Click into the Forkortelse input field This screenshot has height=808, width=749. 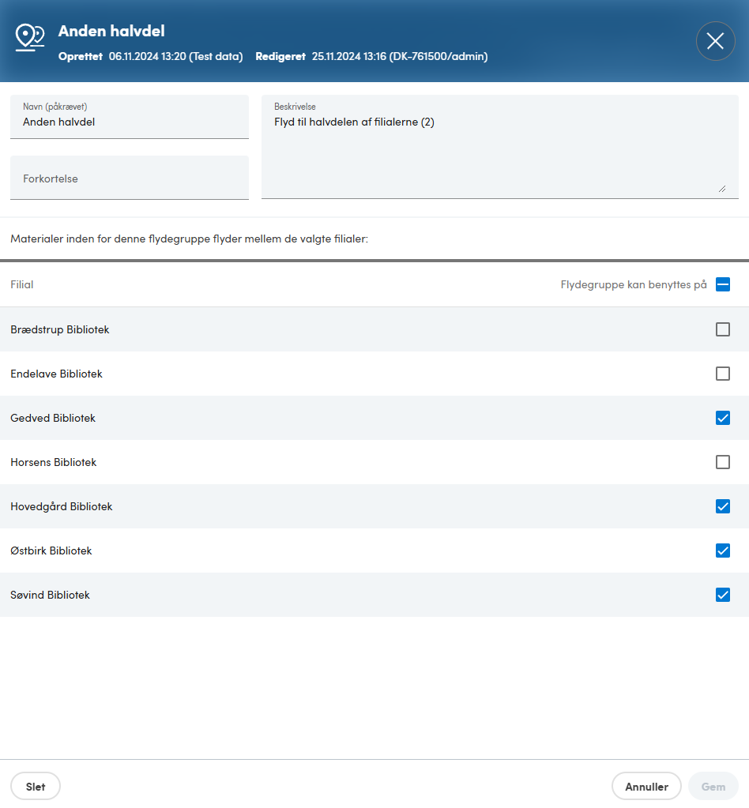click(x=130, y=178)
